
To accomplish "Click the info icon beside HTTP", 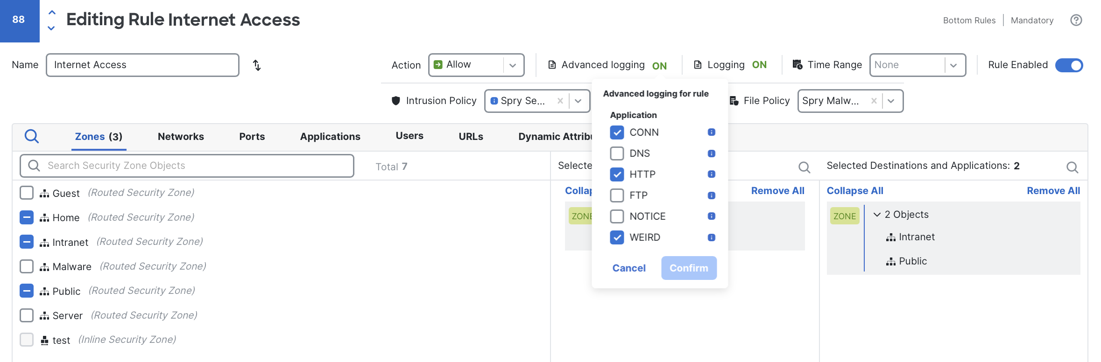I will 711,174.
